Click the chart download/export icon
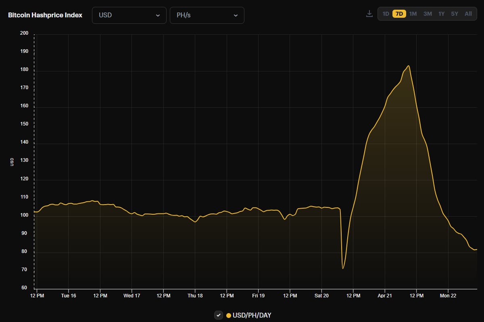Viewport: 484px width, 322px height. [369, 13]
